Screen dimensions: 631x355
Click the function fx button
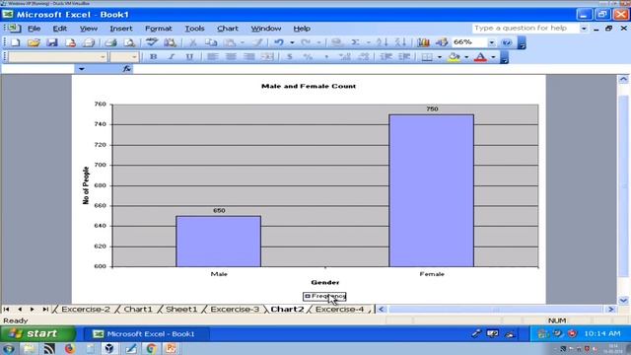127,69
